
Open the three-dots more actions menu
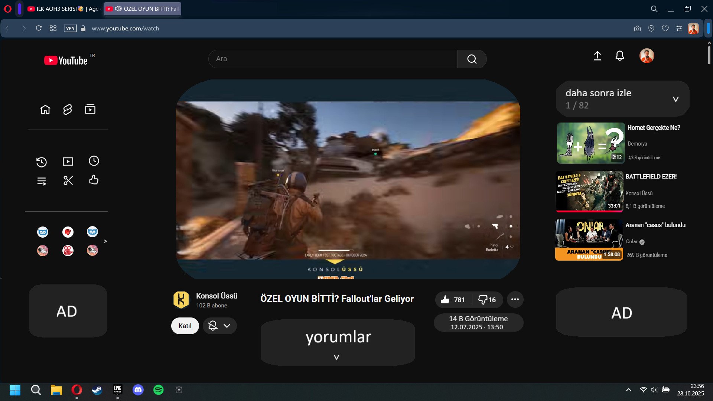pos(515,299)
